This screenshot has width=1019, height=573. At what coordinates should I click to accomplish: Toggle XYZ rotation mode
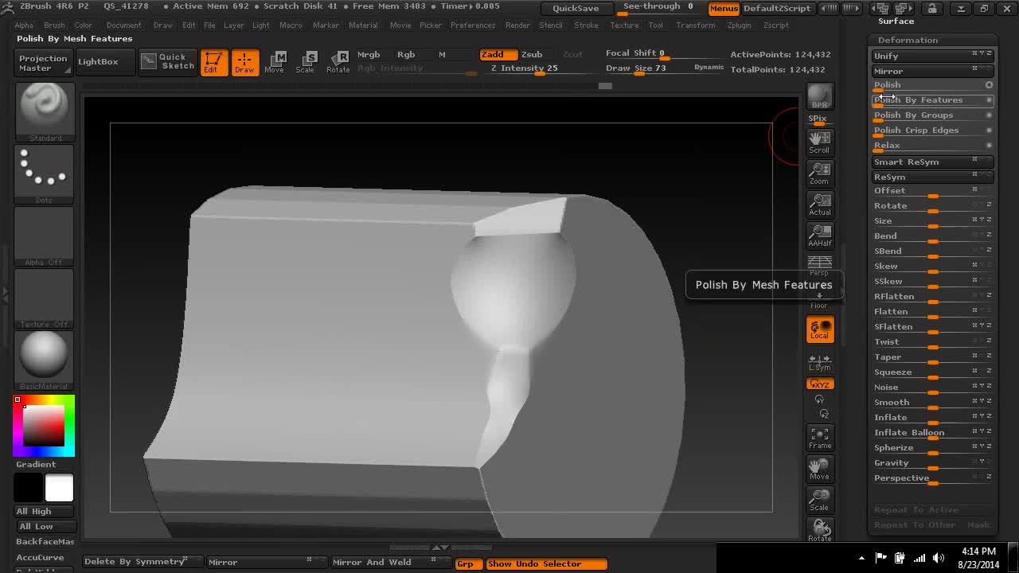(x=819, y=384)
